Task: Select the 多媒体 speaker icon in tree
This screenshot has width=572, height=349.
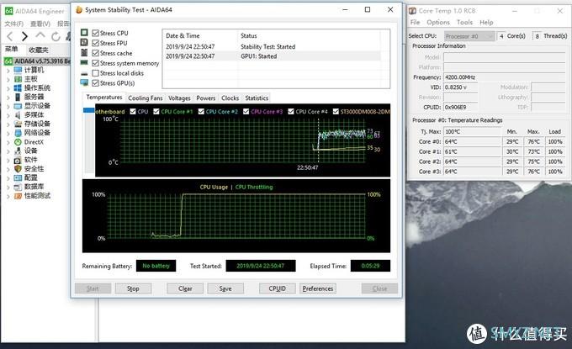Action: 18,115
